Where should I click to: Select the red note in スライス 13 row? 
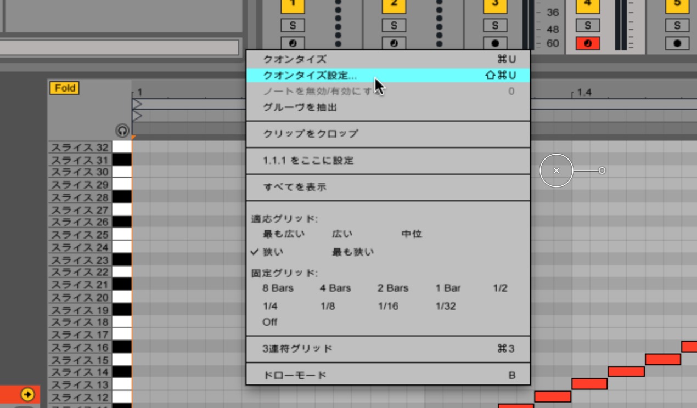click(589, 384)
